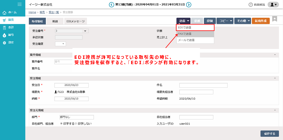The width and height of the screenshot is (283, 140).
Task: Click the 件名 input field
Action: pos(203,85)
